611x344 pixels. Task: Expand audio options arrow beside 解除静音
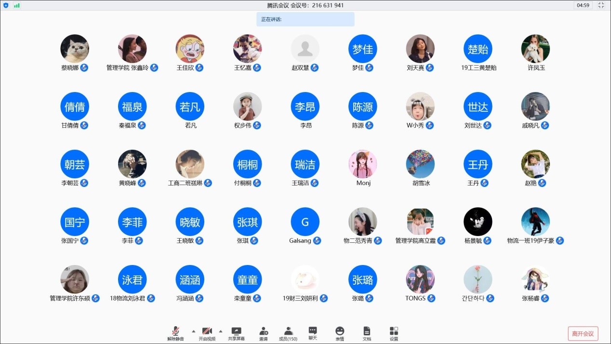pyautogui.click(x=194, y=331)
